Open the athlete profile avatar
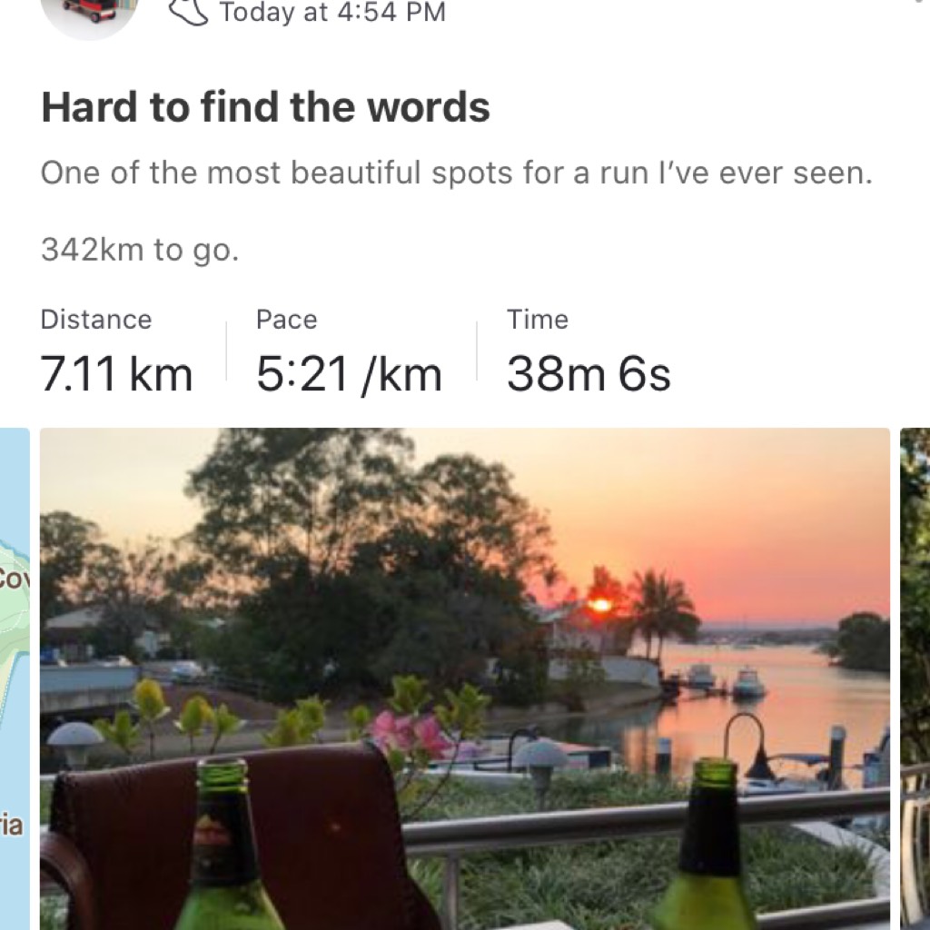The width and height of the screenshot is (930, 930). tap(89, 15)
